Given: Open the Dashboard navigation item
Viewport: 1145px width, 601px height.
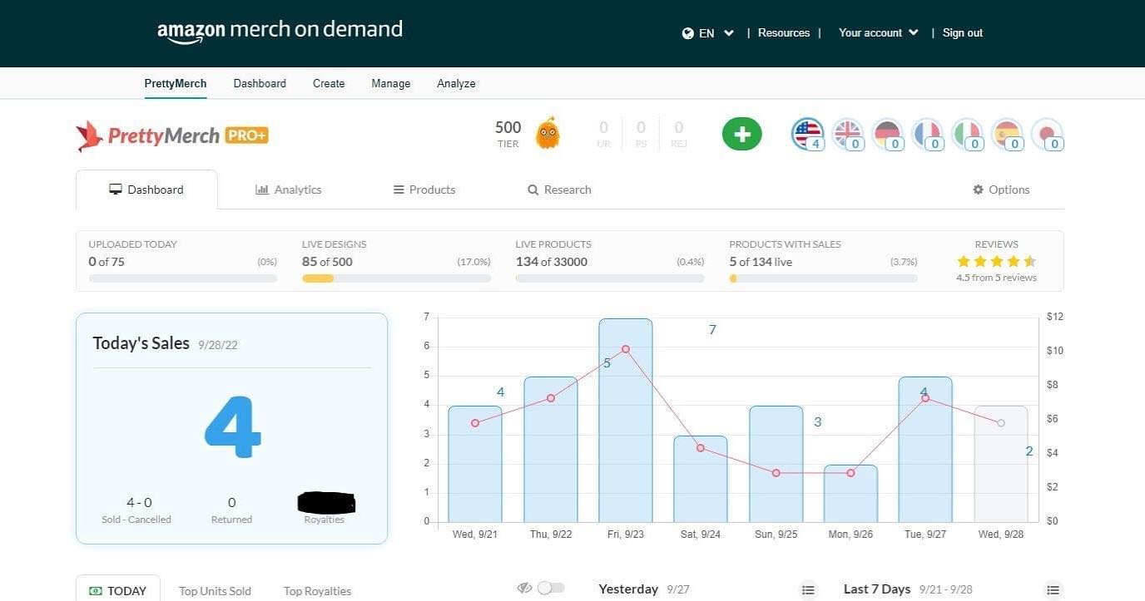Looking at the screenshot, I should click(x=260, y=83).
